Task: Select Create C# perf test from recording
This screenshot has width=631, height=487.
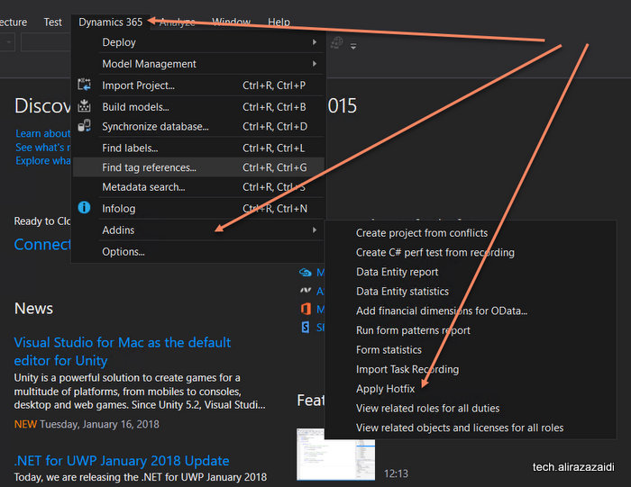Action: click(x=471, y=252)
